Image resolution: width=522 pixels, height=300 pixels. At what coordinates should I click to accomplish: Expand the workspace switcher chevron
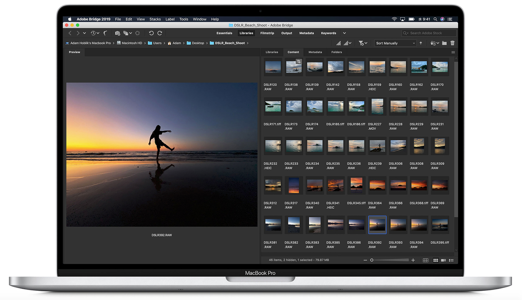click(345, 33)
